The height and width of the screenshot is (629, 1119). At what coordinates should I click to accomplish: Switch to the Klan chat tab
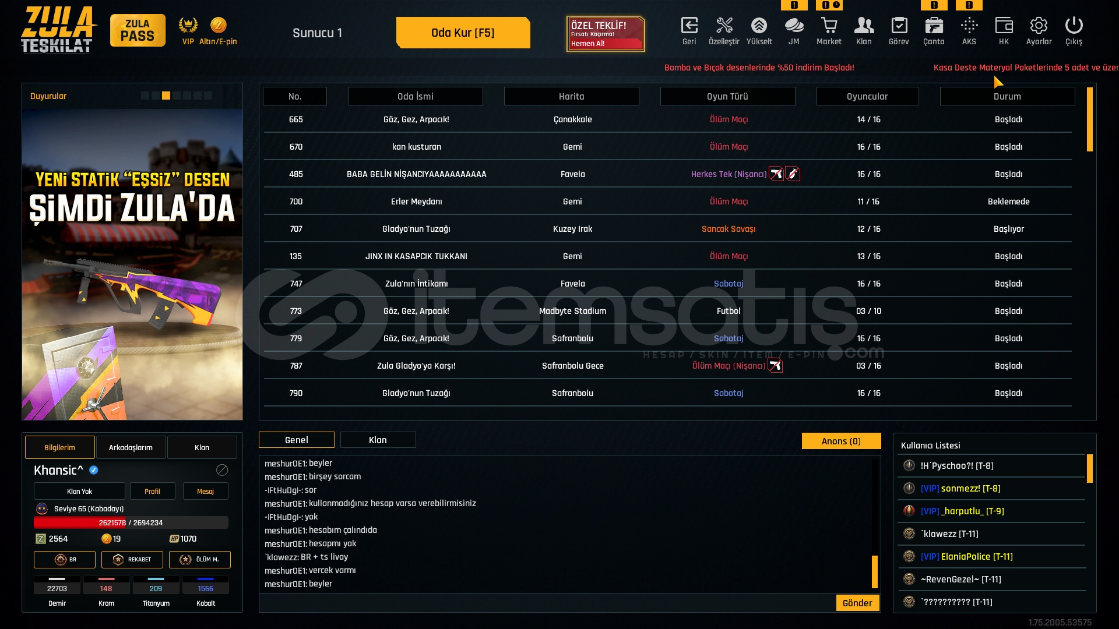(x=378, y=440)
